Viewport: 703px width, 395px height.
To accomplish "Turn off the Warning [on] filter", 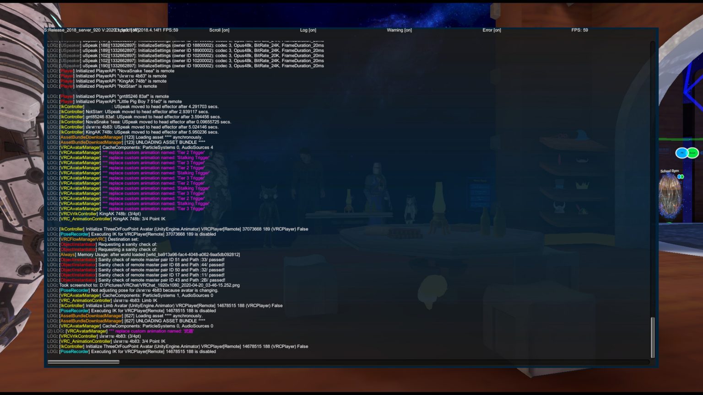I will click(399, 30).
